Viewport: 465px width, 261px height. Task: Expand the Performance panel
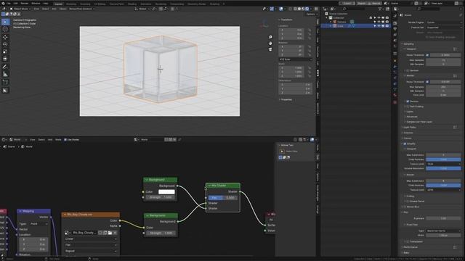coord(410,247)
